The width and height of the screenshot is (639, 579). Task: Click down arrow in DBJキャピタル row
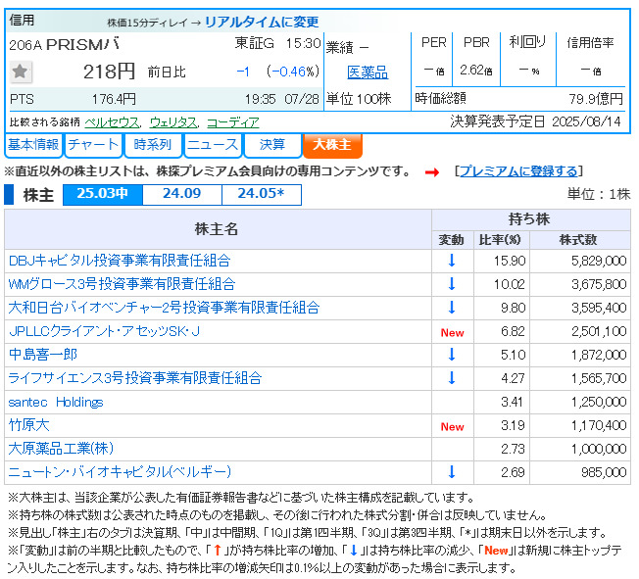click(x=452, y=261)
